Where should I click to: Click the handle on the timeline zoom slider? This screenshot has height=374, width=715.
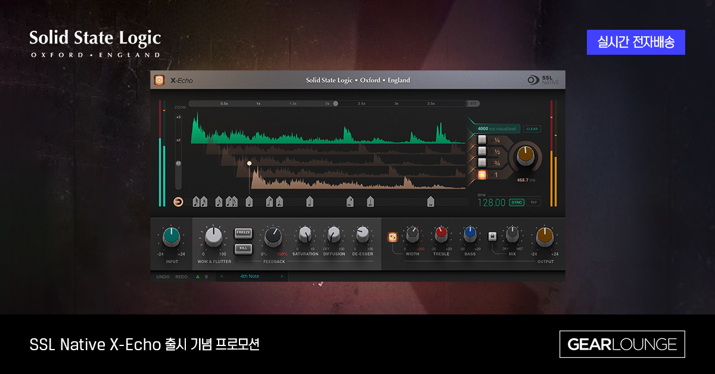coord(335,102)
